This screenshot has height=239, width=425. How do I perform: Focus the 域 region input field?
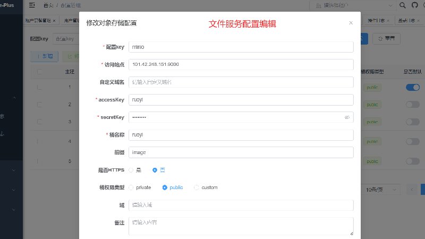coord(241,205)
